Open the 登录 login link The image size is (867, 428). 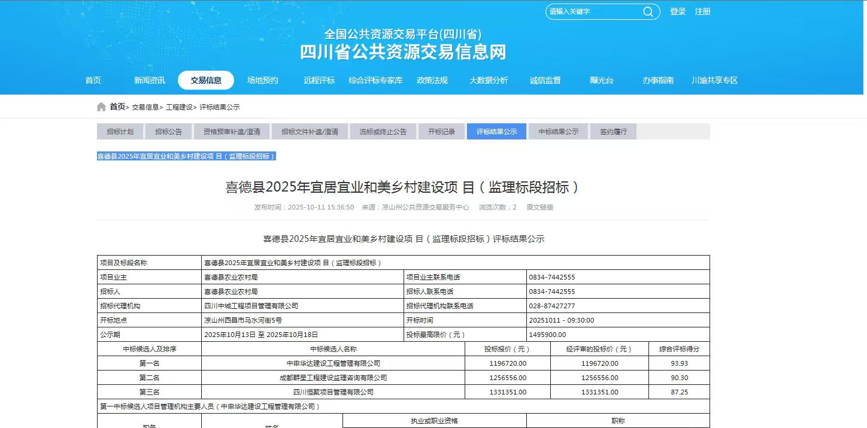tap(678, 12)
